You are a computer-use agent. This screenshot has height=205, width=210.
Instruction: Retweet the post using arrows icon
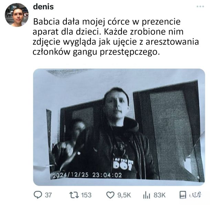pyautogui.click(x=74, y=195)
